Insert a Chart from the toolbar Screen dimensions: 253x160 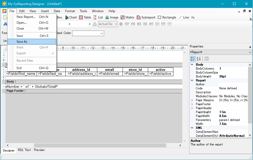click(71, 17)
